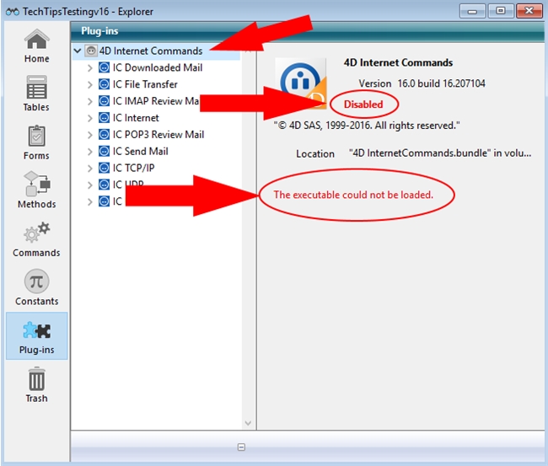548x466 pixels.
Task: Open the Forms page icon
Action: (x=36, y=137)
